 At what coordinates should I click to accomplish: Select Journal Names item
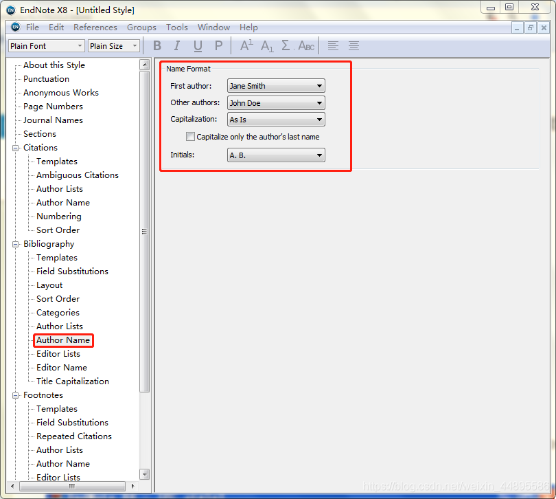tap(53, 120)
